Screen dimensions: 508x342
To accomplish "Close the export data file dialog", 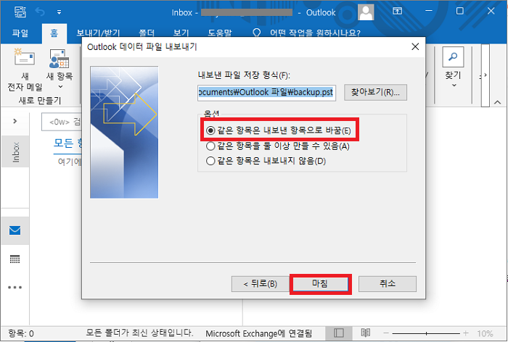I will pos(415,47).
